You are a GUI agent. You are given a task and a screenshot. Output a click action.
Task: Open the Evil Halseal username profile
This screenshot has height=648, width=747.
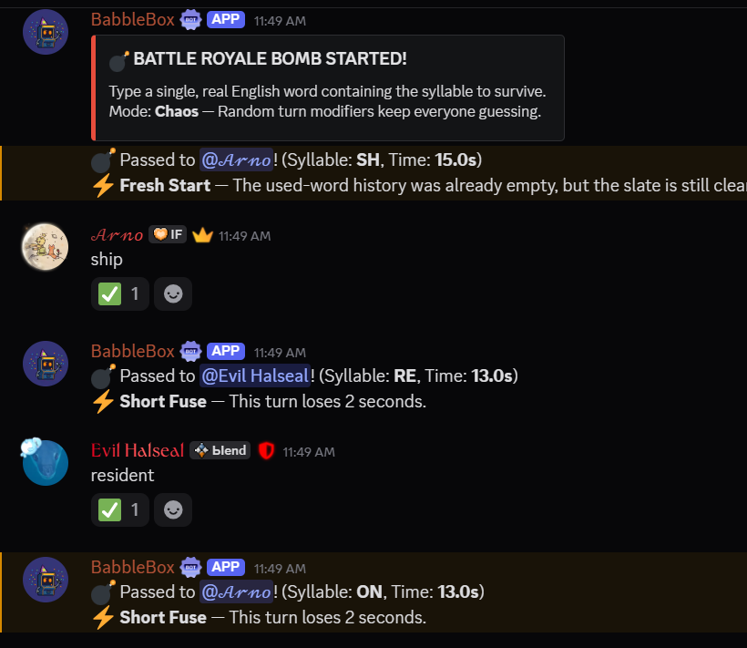point(138,450)
